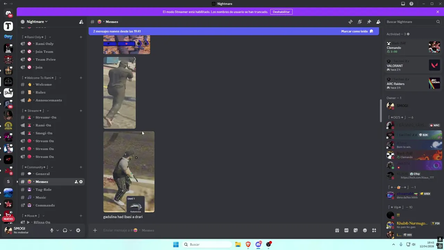Collapse the Welcome To Rami category
Viewport: 444px width, 250px height.
pos(42,78)
